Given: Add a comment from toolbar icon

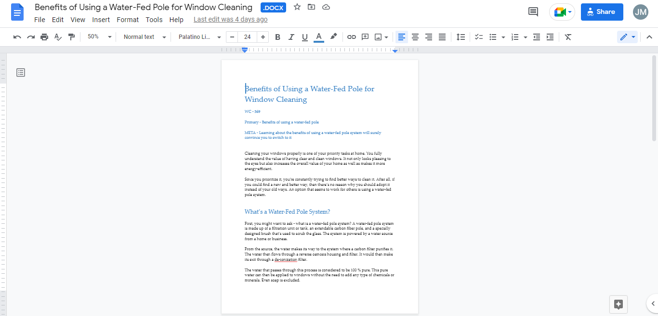Looking at the screenshot, I should pos(365,37).
